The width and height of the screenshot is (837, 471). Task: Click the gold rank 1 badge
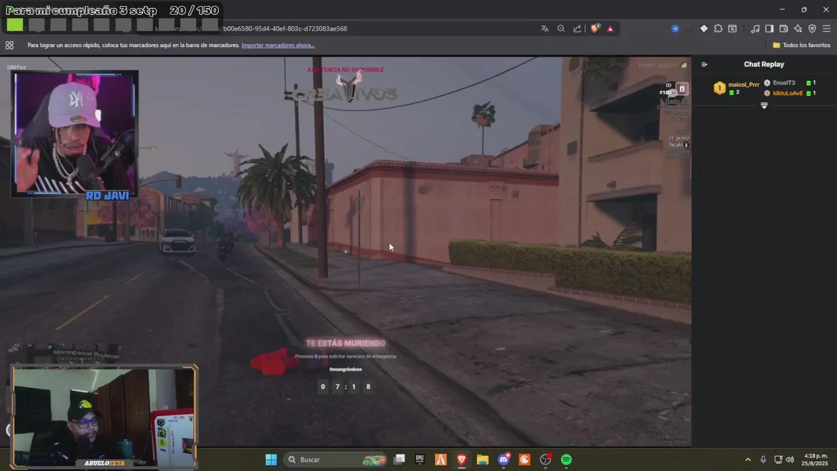(719, 88)
